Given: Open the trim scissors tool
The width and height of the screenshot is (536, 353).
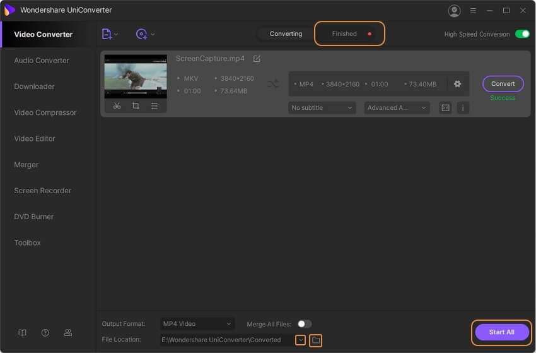Looking at the screenshot, I should pyautogui.click(x=117, y=106).
